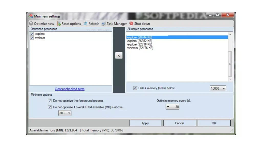Choose Refresh toolbar entry

[x=91, y=24]
